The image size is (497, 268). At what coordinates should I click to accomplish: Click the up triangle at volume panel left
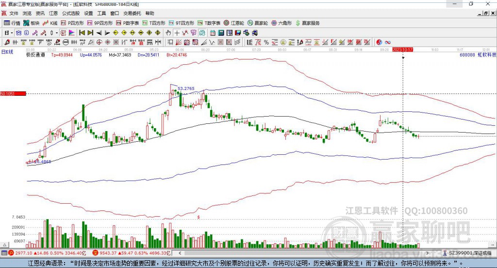click(4, 245)
